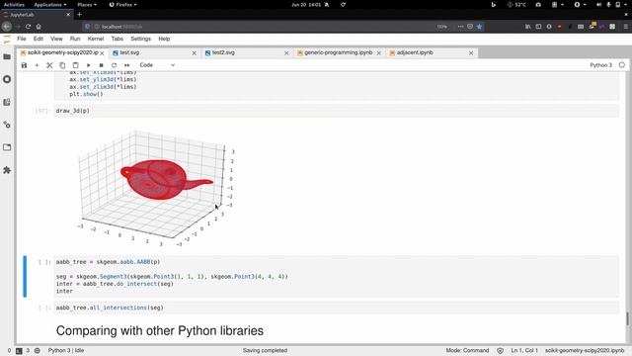The height and width of the screenshot is (356, 632).
Task: Bookmark this page with the star icon
Action: [x=479, y=27]
